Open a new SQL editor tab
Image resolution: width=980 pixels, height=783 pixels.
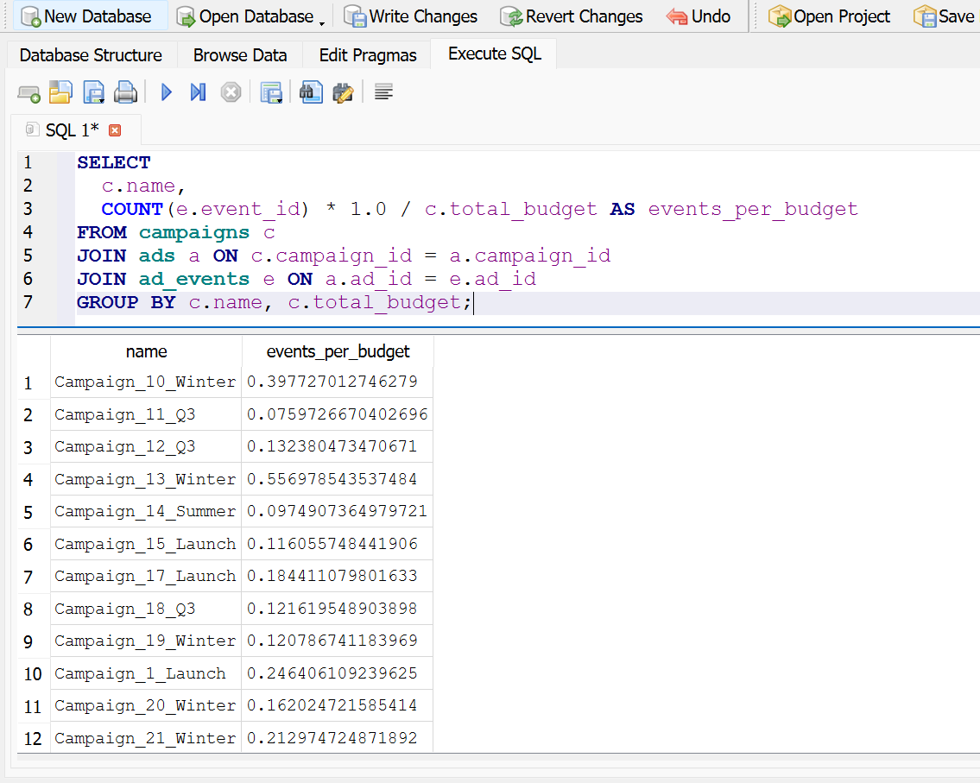coord(28,92)
